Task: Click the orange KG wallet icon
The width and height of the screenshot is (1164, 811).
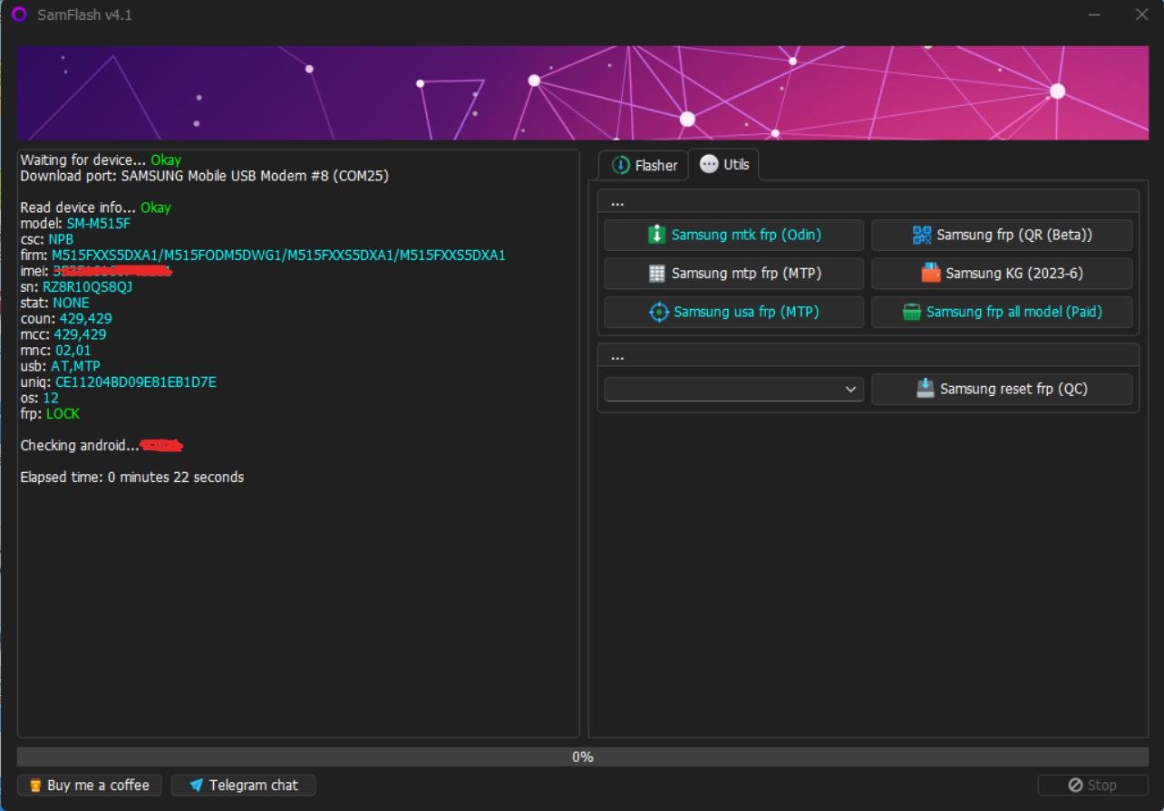Action: pyautogui.click(x=931, y=273)
